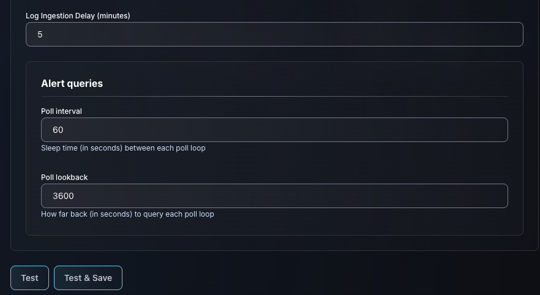Screen dimensions: 540x295
Task: Click the "Poll interval" field label
Action: click(x=61, y=111)
